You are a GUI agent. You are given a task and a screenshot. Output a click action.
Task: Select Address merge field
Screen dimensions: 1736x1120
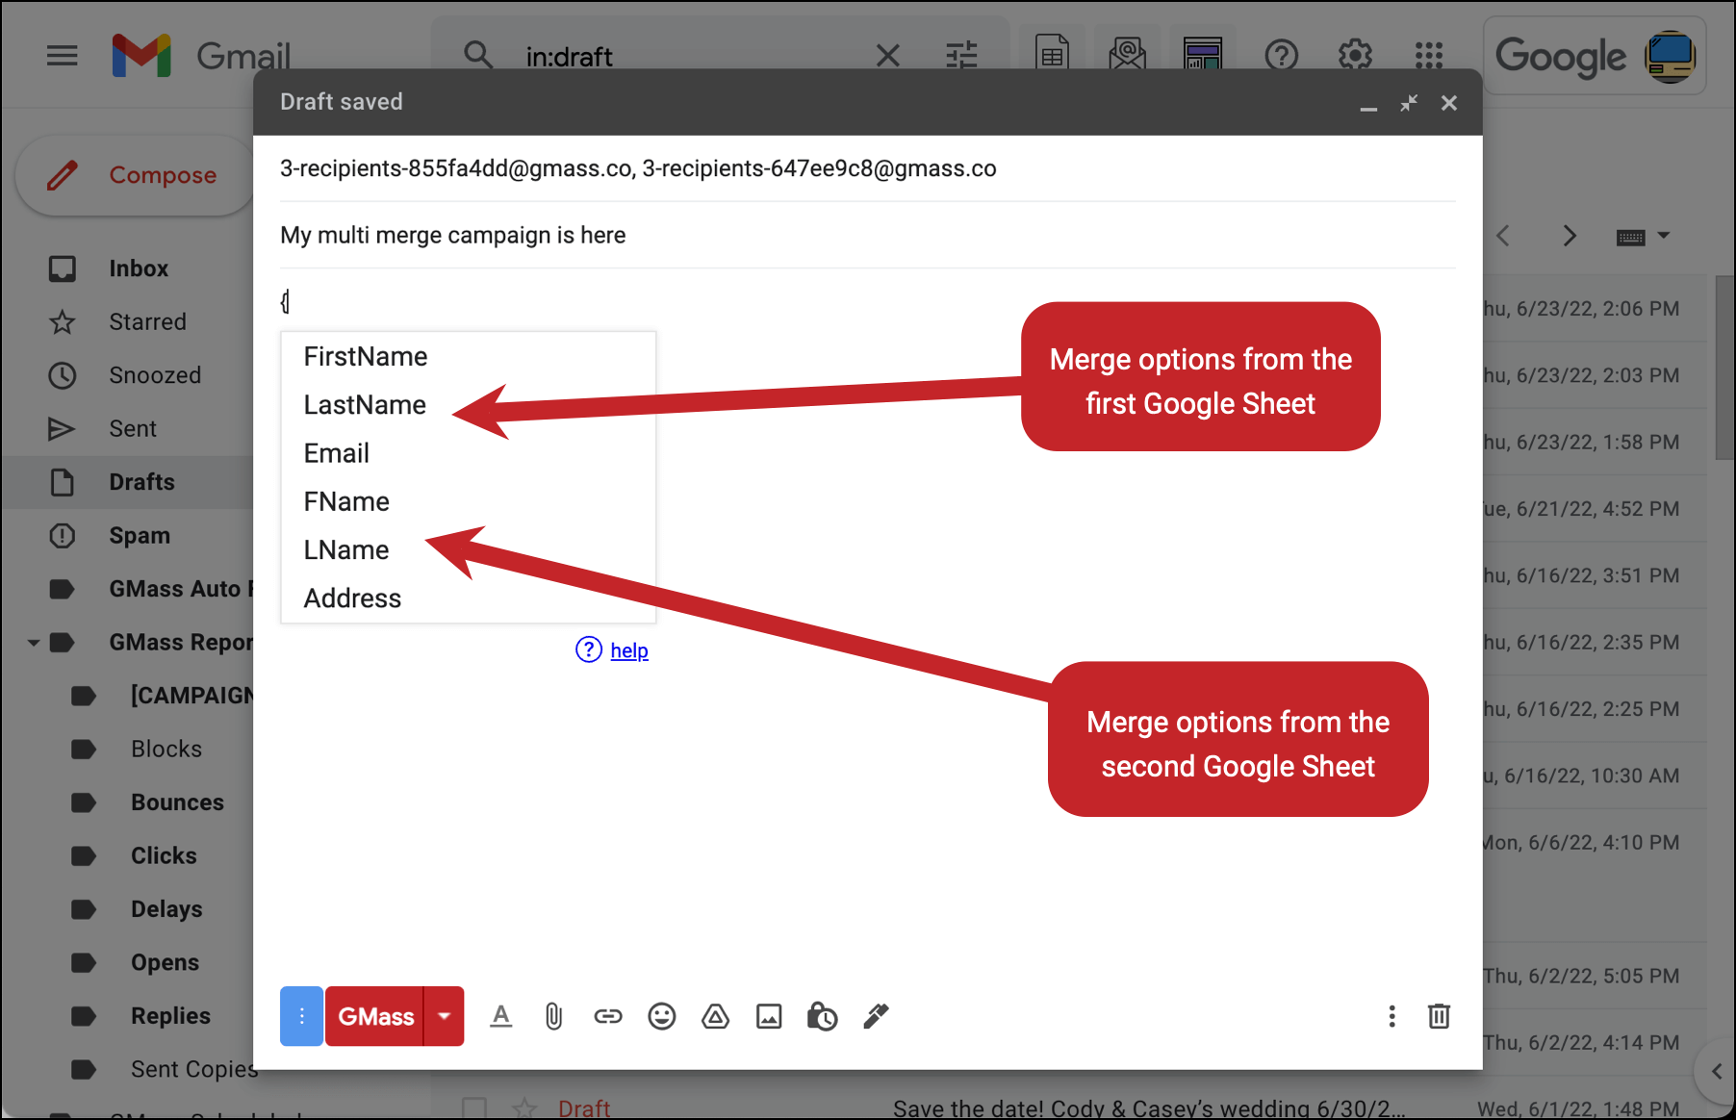[468, 598]
